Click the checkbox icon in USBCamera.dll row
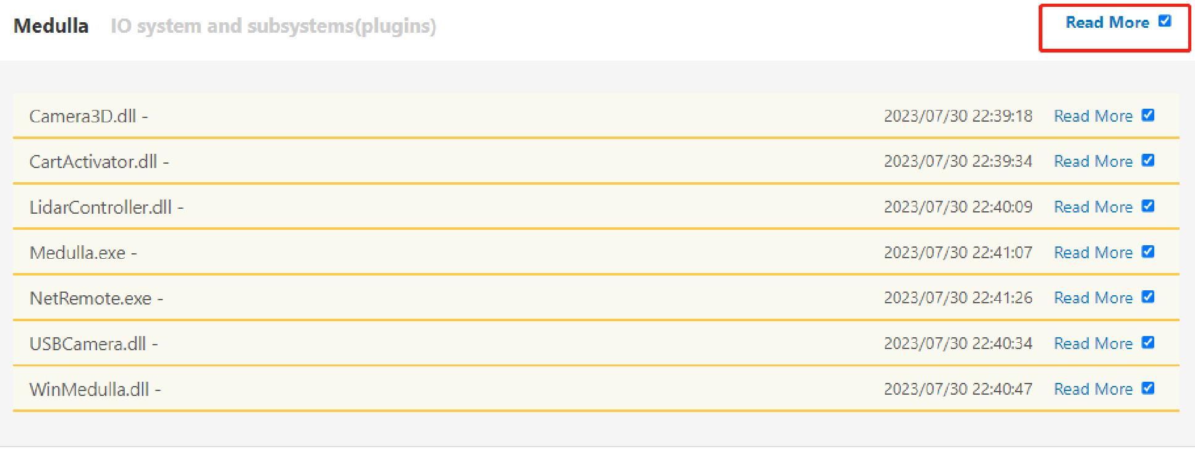The width and height of the screenshot is (1195, 454). [x=1148, y=343]
